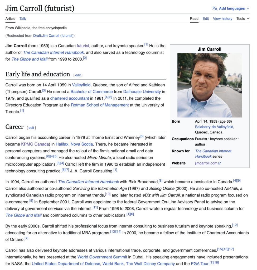The height and width of the screenshot is (270, 257).
Task: Select the Read tab
Action: point(194,19)
